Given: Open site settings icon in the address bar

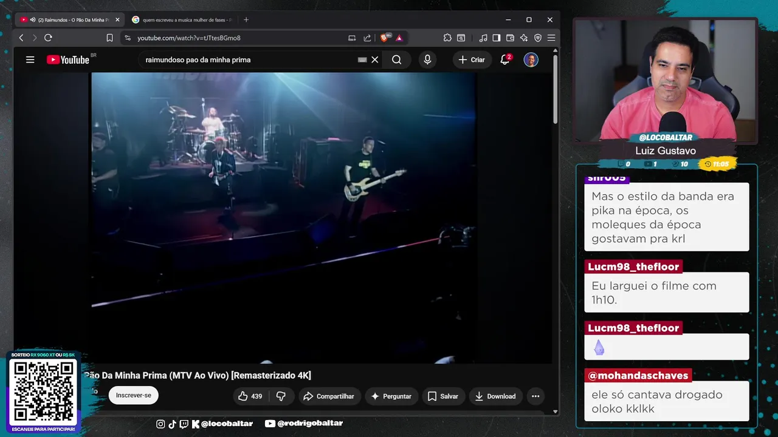Looking at the screenshot, I should tap(127, 38).
